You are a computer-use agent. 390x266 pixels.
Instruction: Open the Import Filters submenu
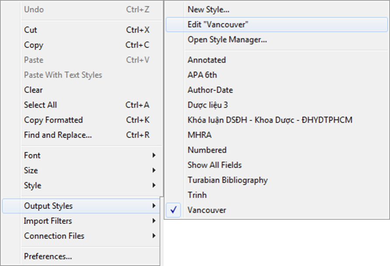pos(81,221)
